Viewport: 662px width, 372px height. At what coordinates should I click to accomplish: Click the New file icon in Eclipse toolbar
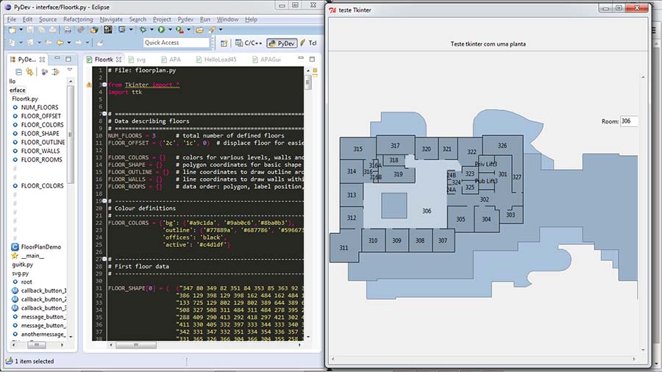tap(12, 29)
